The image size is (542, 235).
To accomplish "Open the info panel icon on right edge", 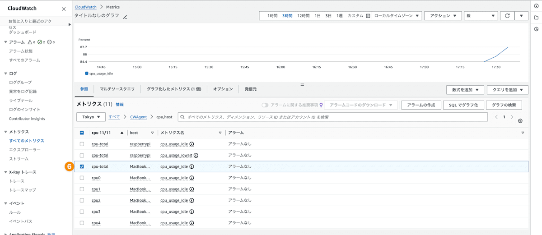I will pos(536,6).
